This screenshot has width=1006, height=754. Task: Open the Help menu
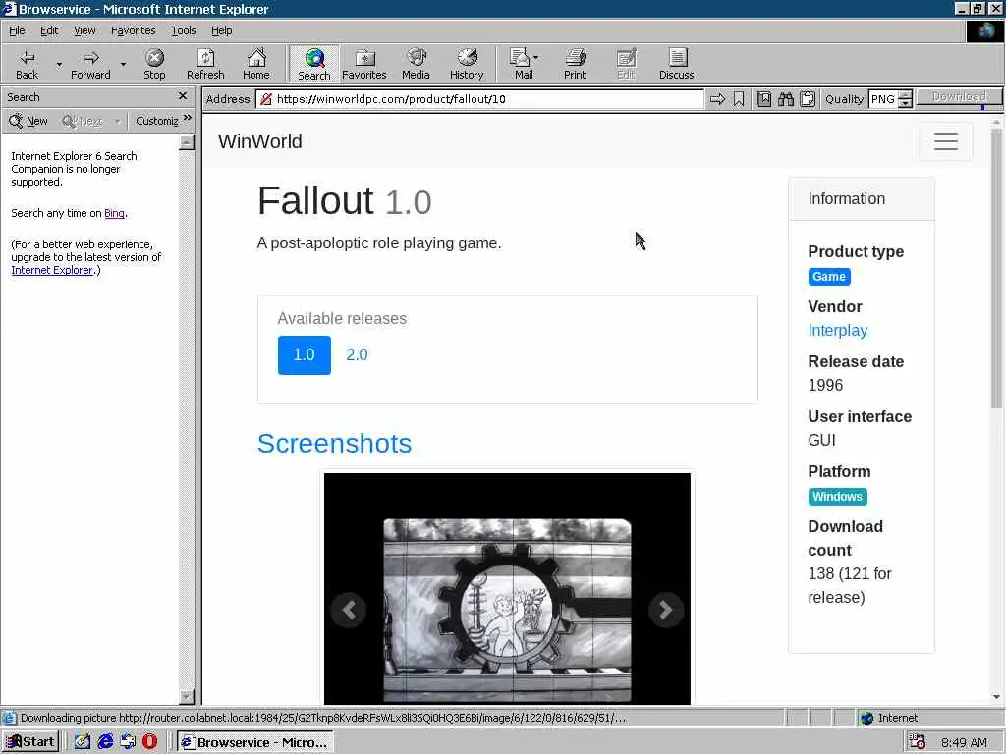tap(221, 30)
